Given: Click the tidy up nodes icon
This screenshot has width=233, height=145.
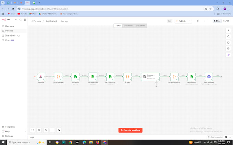Looking at the screenshot, I should coord(59,130).
